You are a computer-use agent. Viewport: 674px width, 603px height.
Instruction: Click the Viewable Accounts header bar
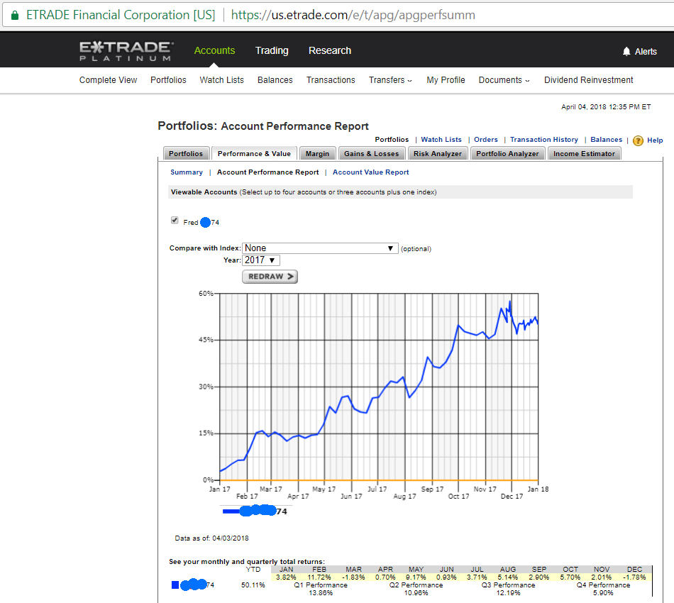pyautogui.click(x=400, y=192)
